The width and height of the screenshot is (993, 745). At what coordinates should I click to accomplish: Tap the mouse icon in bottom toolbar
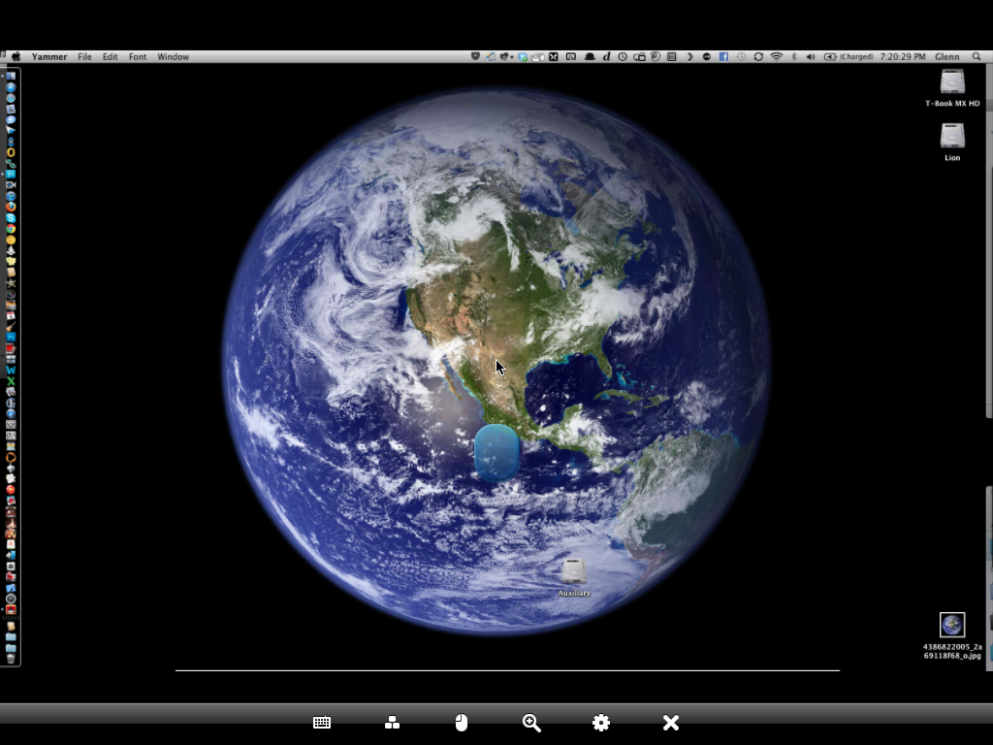462,723
